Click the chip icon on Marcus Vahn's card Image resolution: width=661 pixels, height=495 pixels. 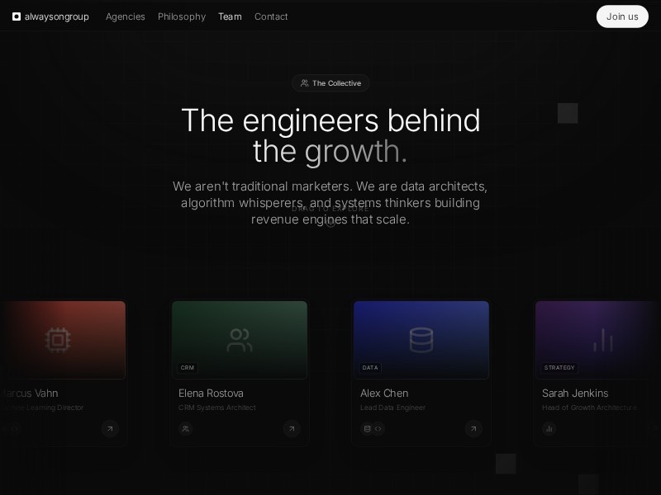[x=58, y=340]
